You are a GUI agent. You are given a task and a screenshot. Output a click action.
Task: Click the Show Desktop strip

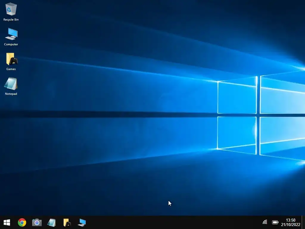303,222
